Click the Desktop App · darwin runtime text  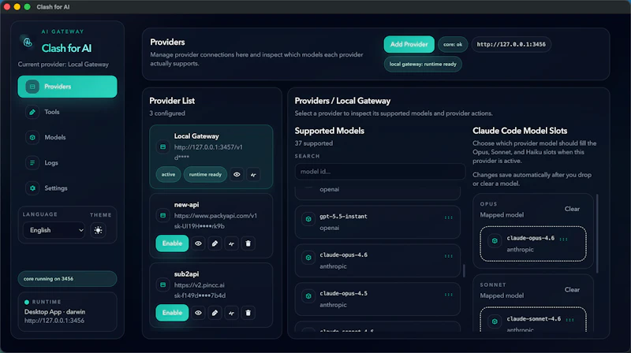[54, 312]
